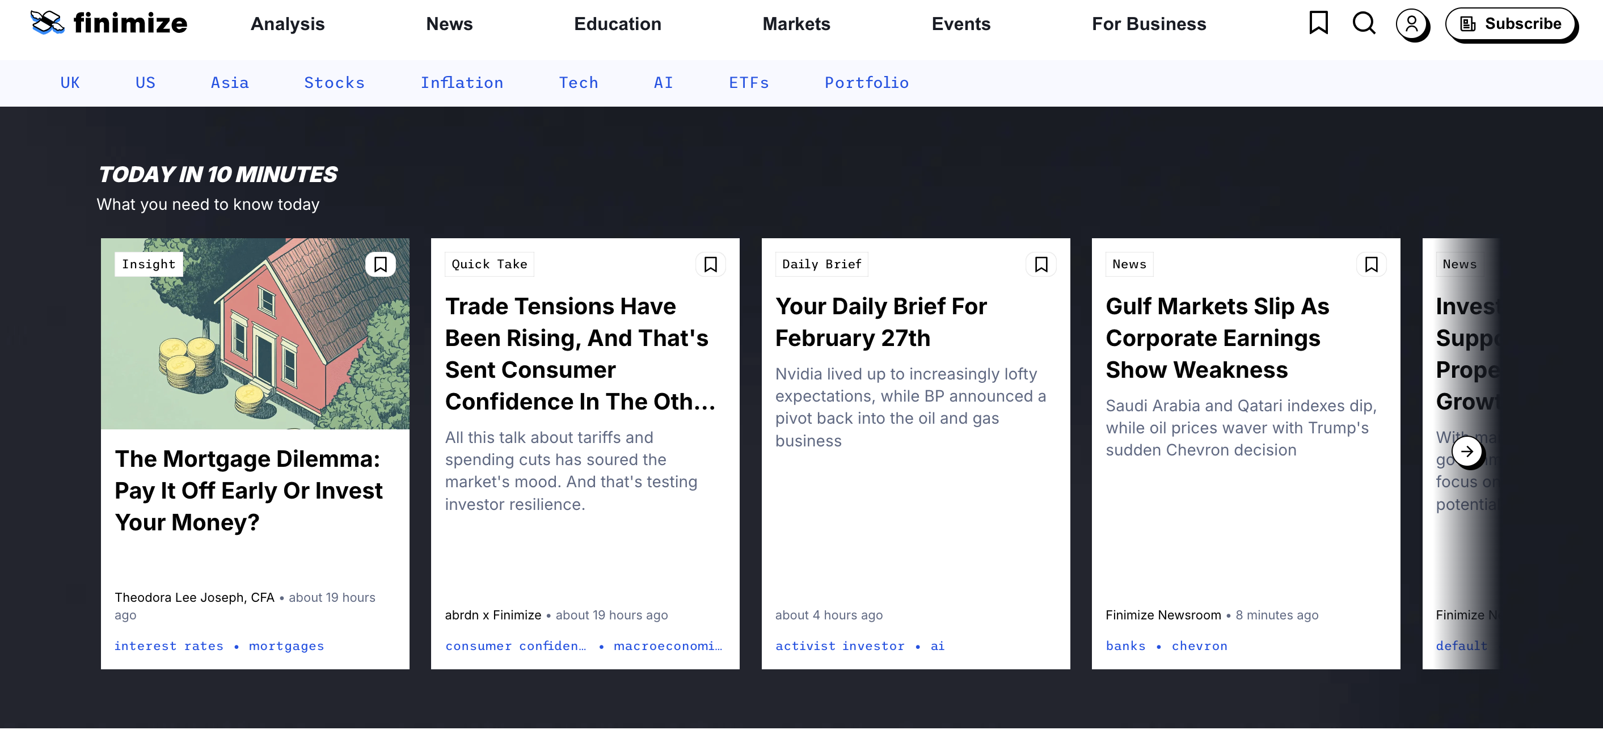Open the mortgage house illustration thumbnail

click(x=255, y=348)
